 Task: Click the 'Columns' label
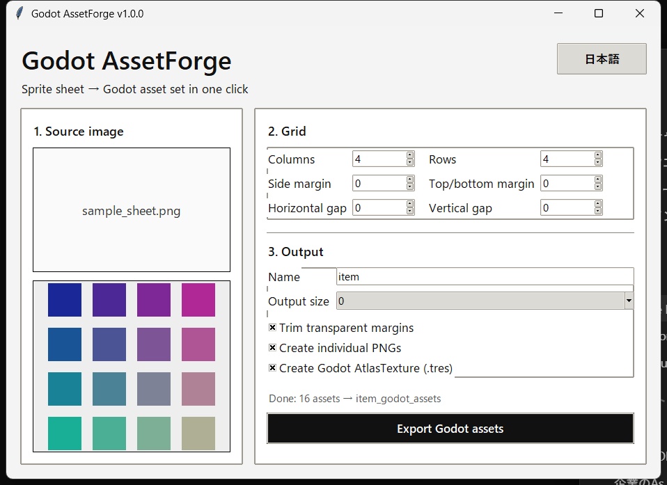[x=292, y=159]
